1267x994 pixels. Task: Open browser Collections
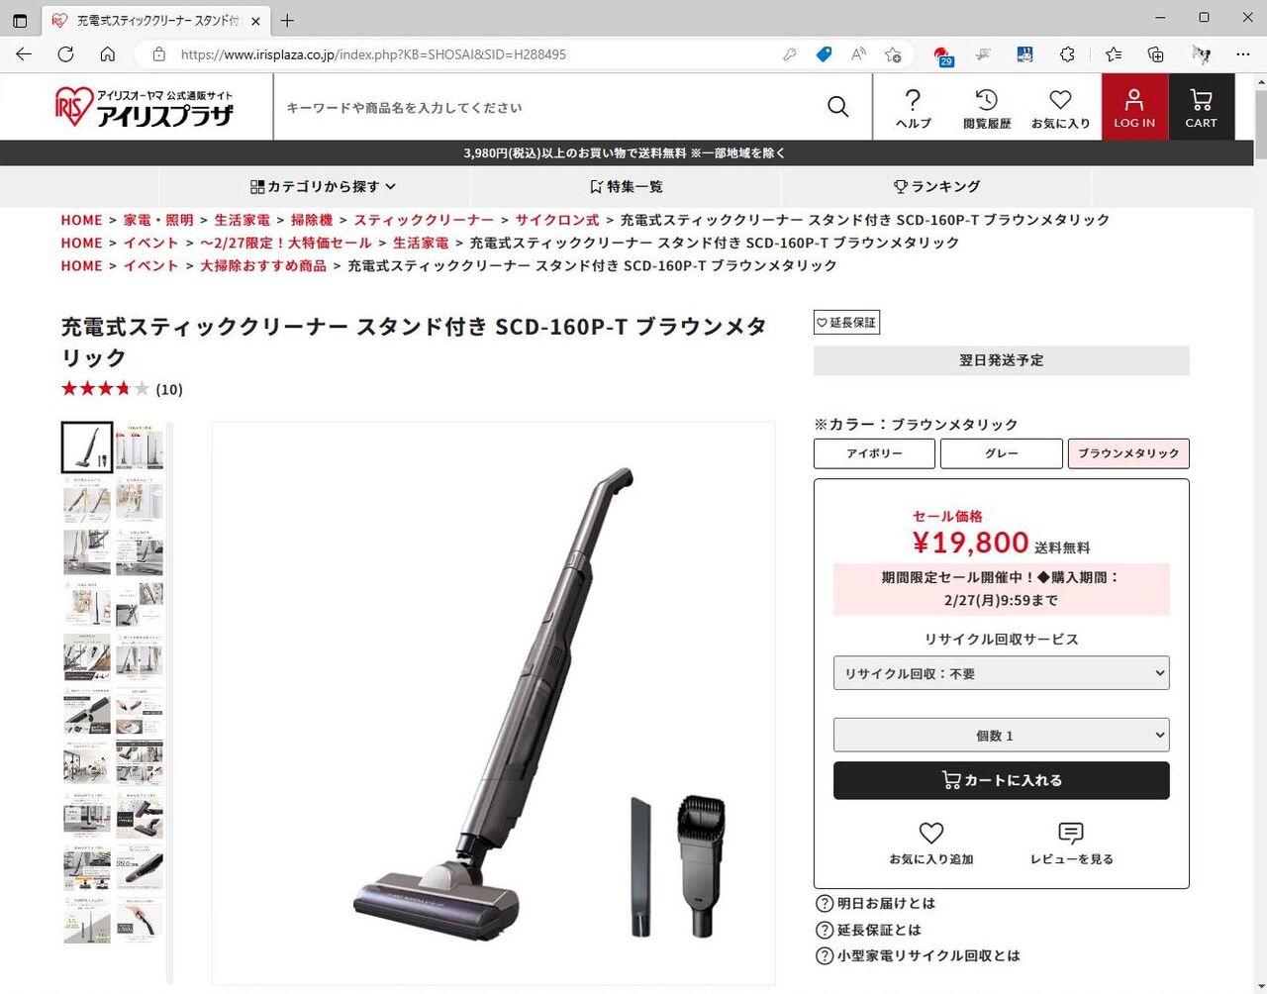pyautogui.click(x=1156, y=54)
